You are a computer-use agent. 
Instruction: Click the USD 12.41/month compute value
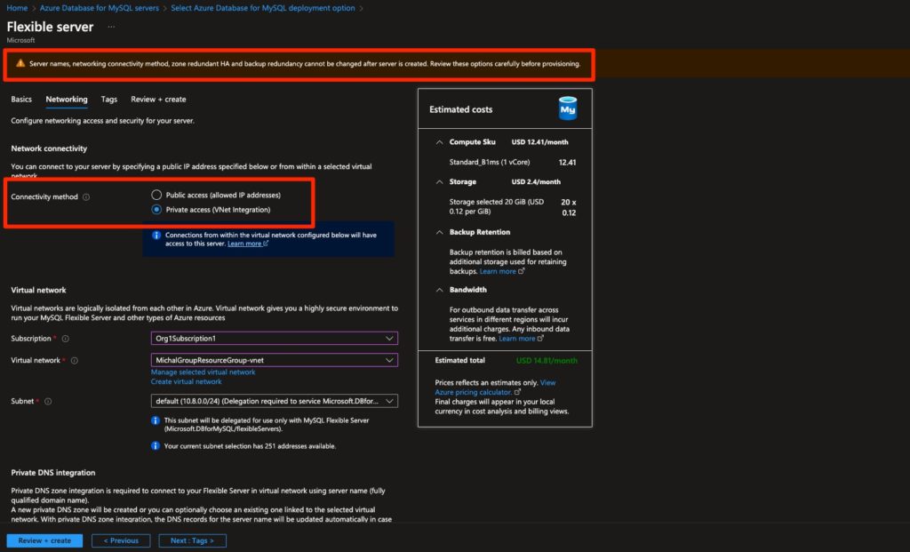pos(539,142)
